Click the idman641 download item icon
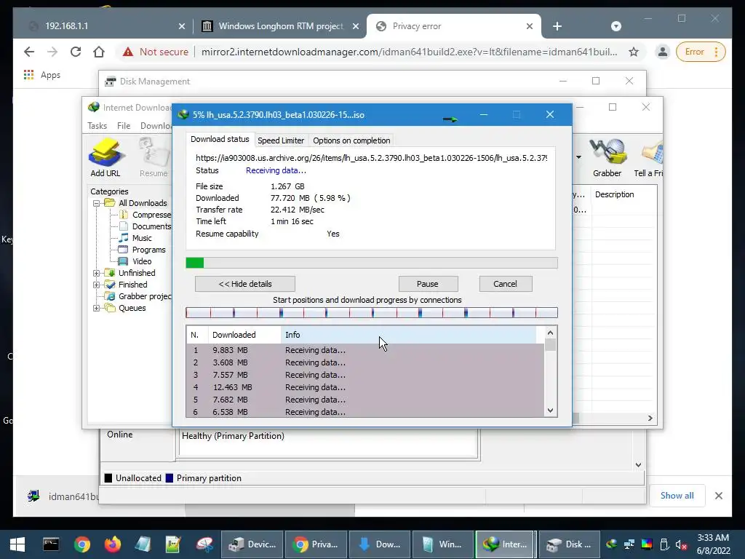The image size is (745, 559). point(33,496)
